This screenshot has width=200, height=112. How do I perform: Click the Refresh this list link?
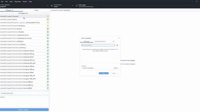114,49
